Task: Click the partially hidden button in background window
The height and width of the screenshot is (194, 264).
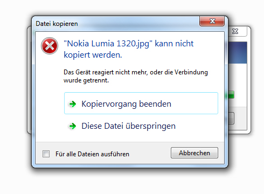Action: point(231,119)
